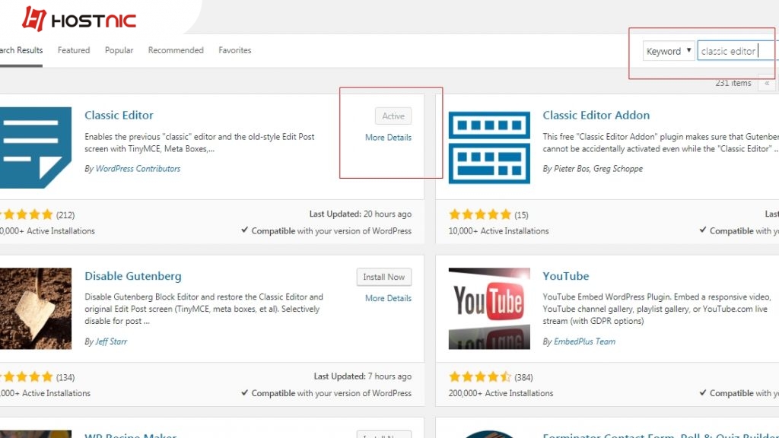Click the YouTube plugin star rating
The width and height of the screenshot is (779, 438).
[x=479, y=377]
